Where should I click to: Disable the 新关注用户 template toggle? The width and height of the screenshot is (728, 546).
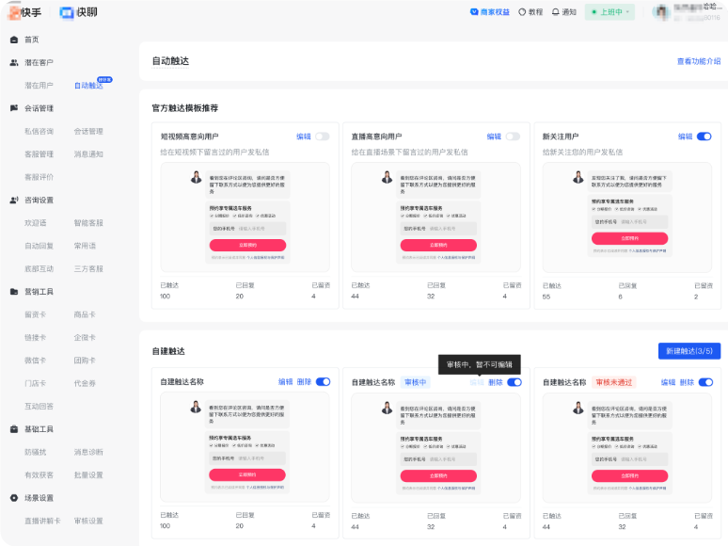click(704, 136)
